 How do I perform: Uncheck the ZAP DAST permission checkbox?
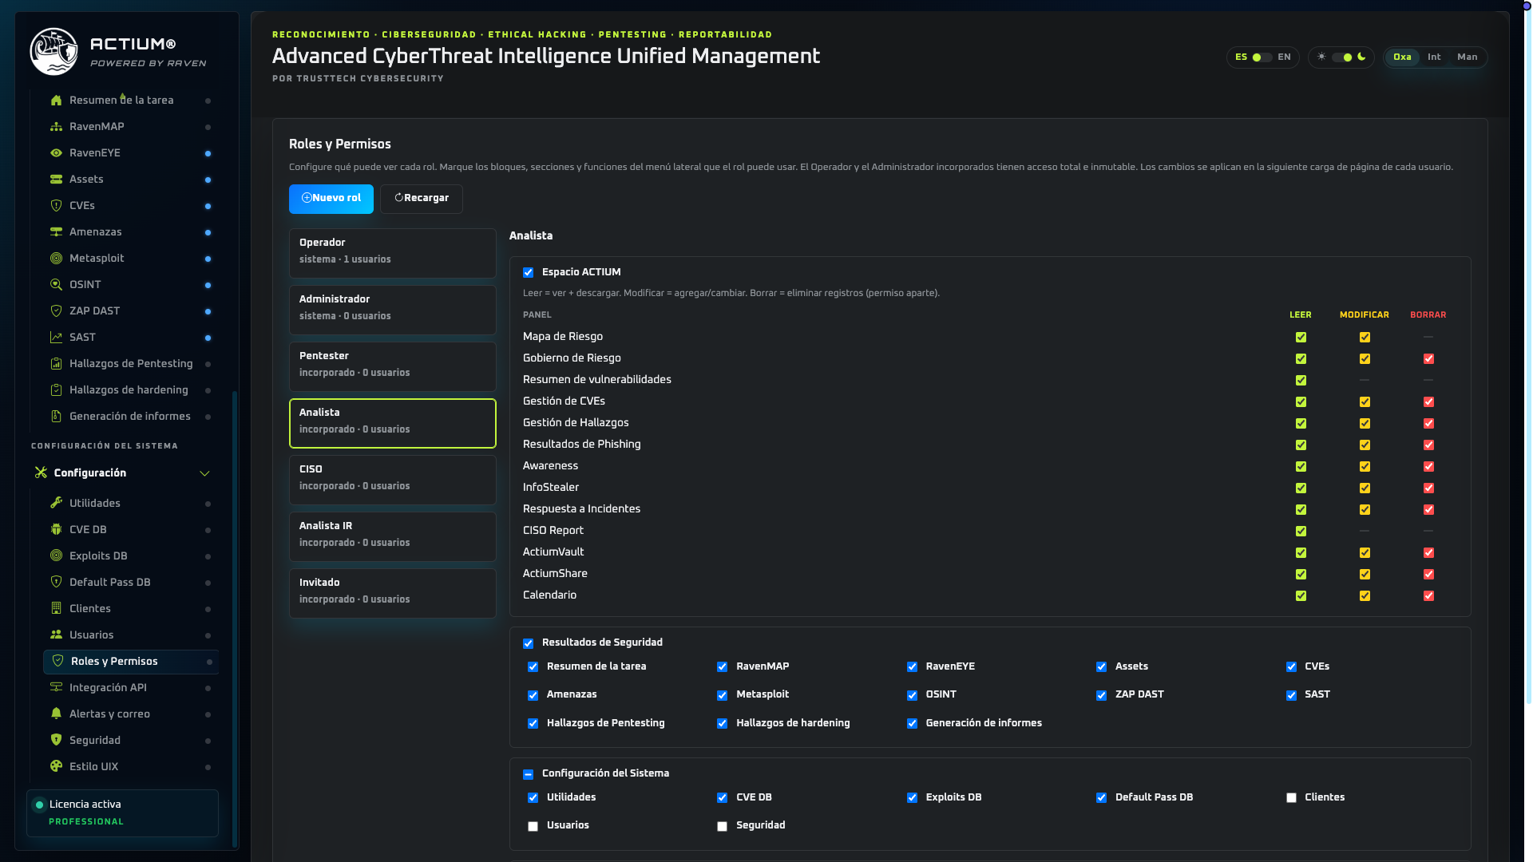point(1101,695)
